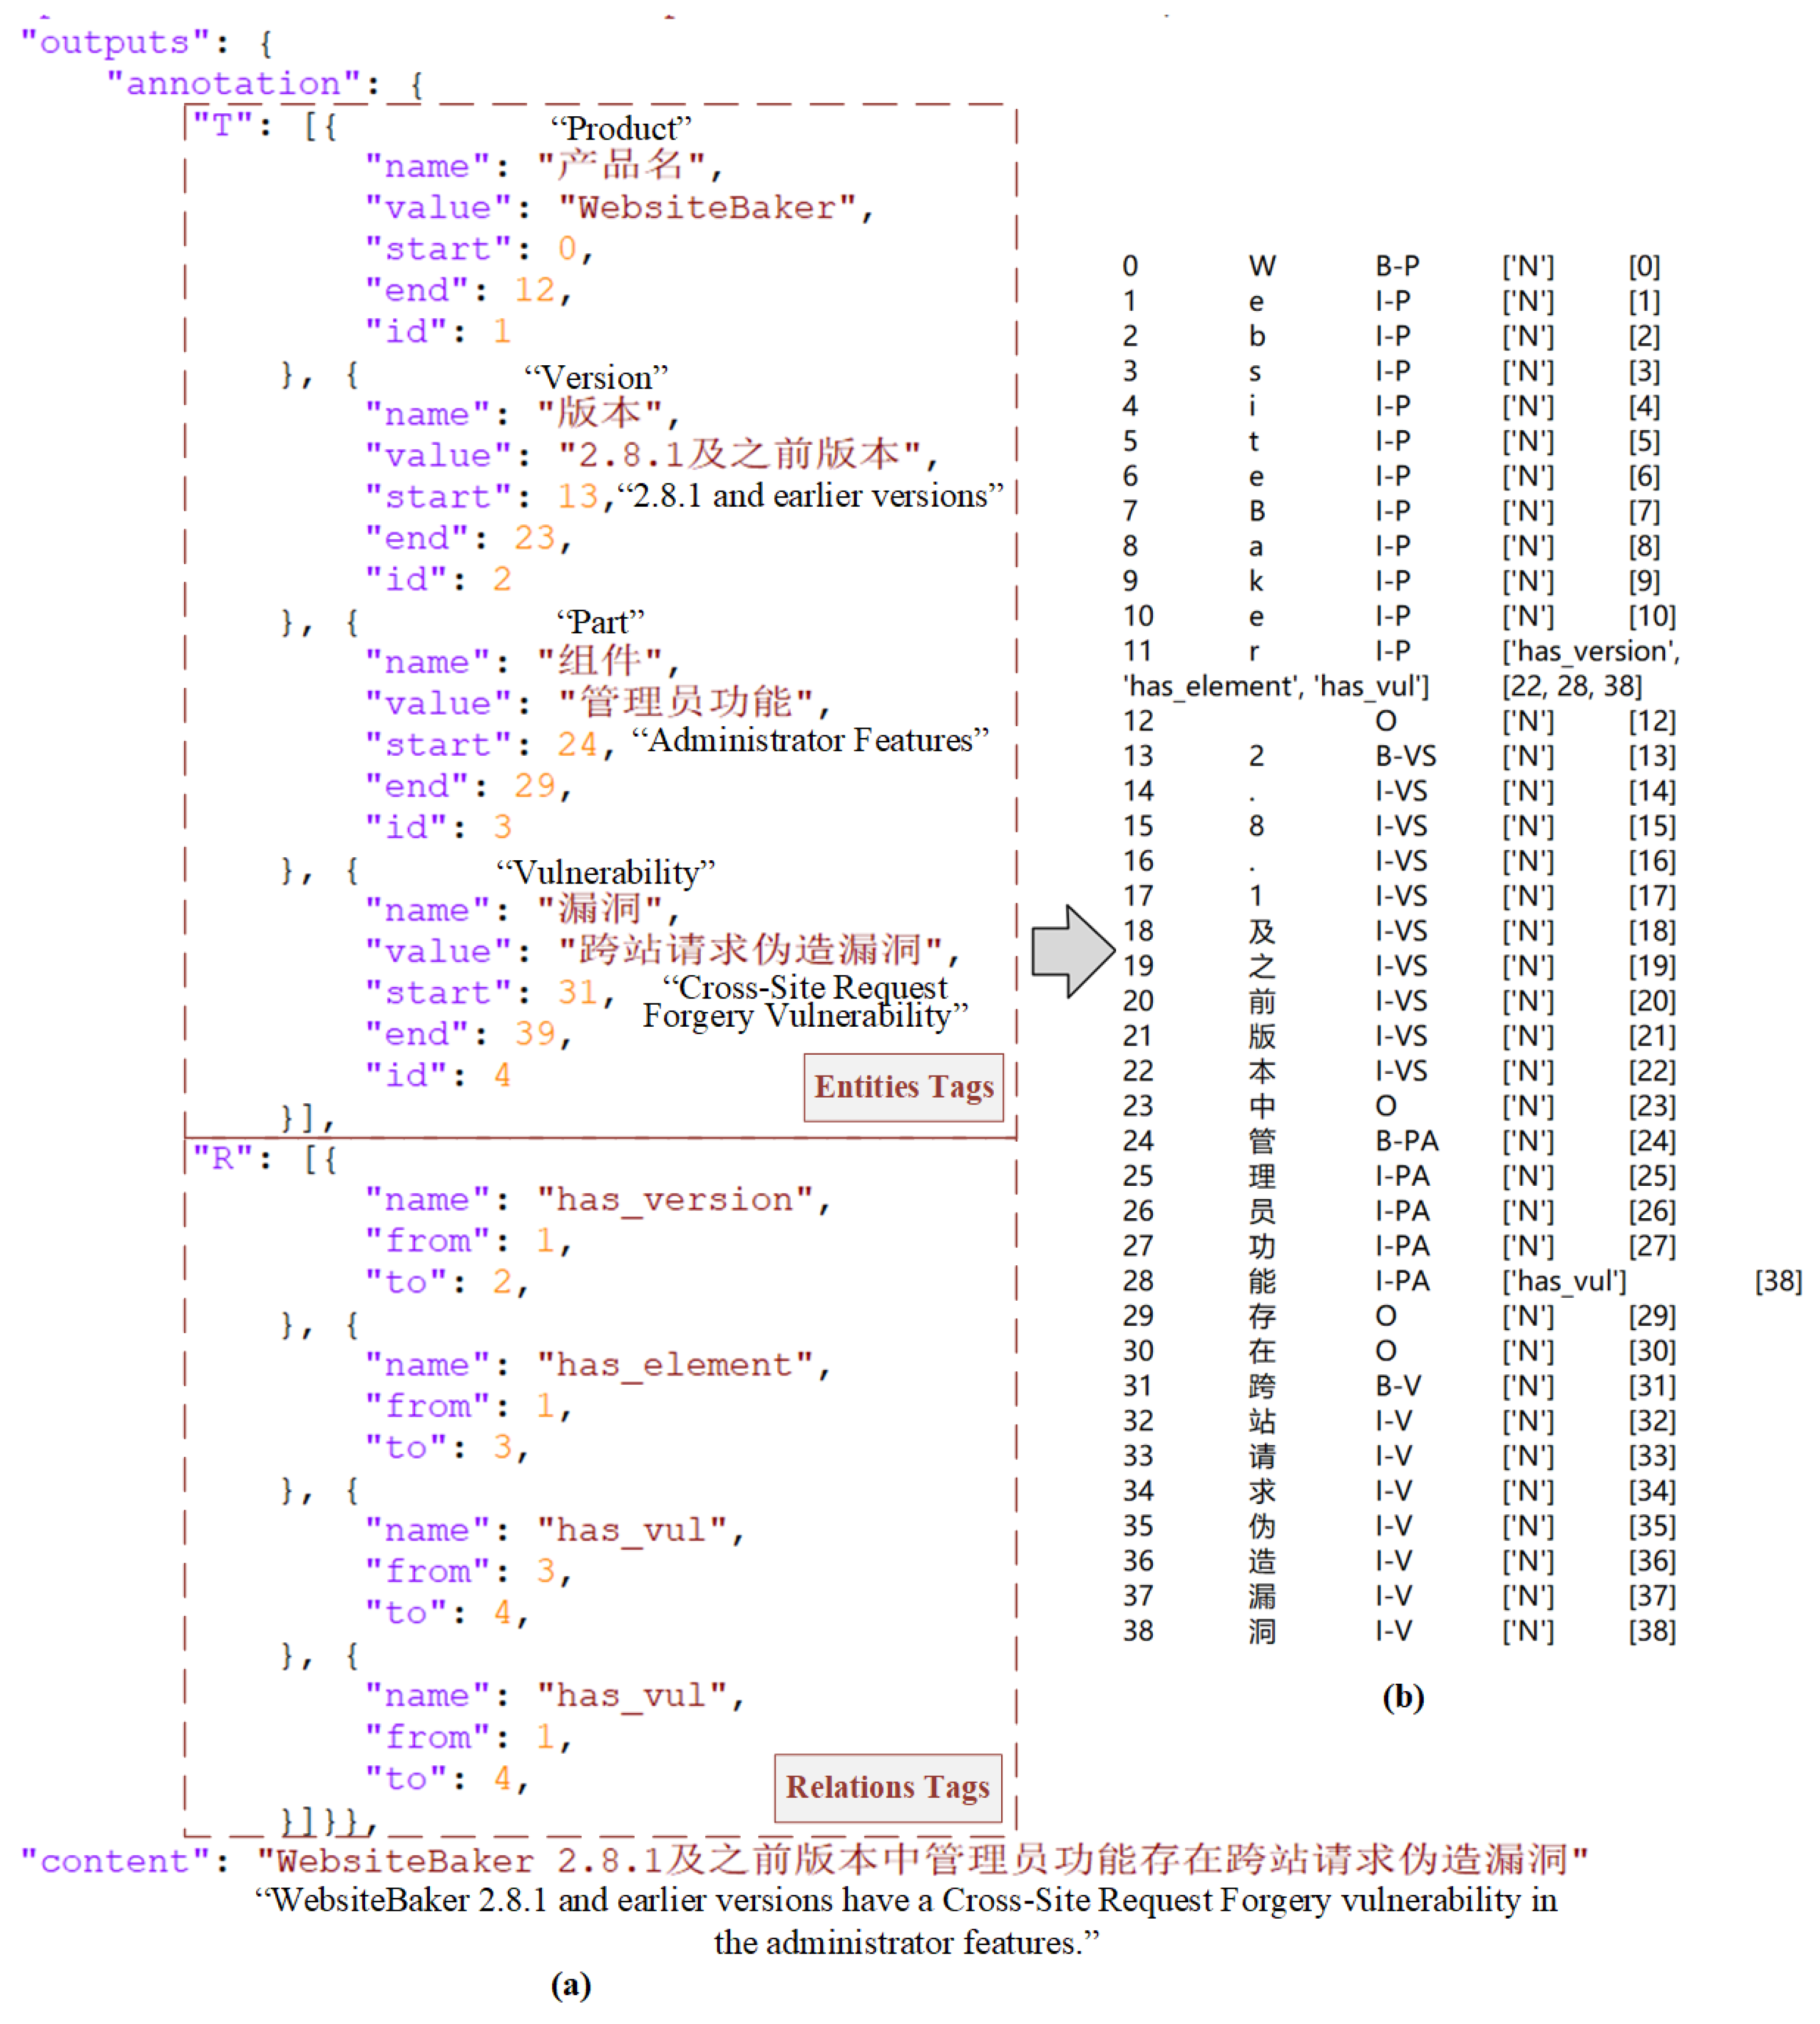The image size is (1820, 2024).
Task: Click the relation name "has_version" in JSON
Action: pos(675,1200)
